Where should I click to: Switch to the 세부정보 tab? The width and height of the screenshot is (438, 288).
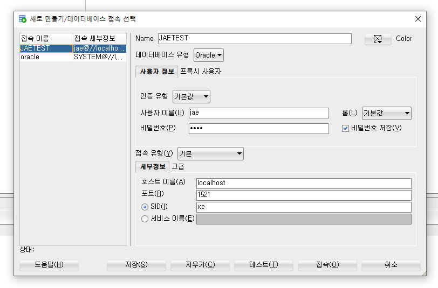[x=153, y=167]
